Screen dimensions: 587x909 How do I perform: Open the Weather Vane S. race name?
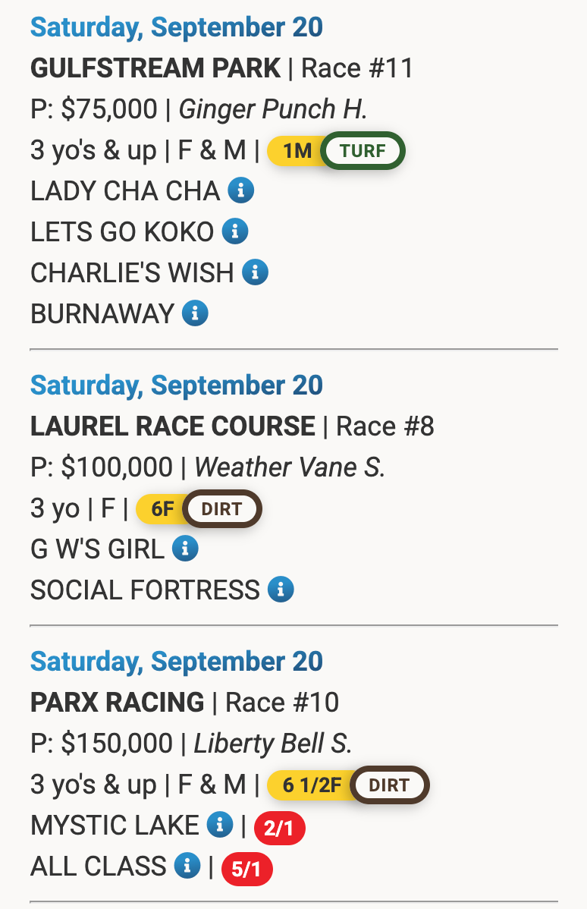tap(290, 467)
